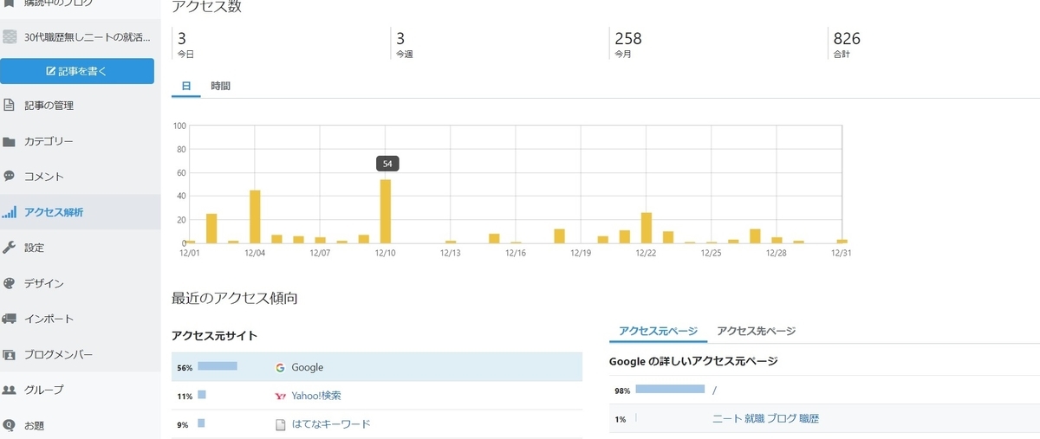1040x439 pixels.
Task: Click the Yahoo!検索 link
Action: tap(316, 396)
